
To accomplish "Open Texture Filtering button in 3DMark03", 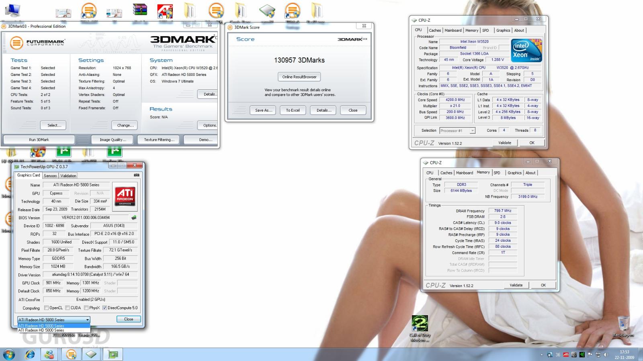I will [159, 140].
